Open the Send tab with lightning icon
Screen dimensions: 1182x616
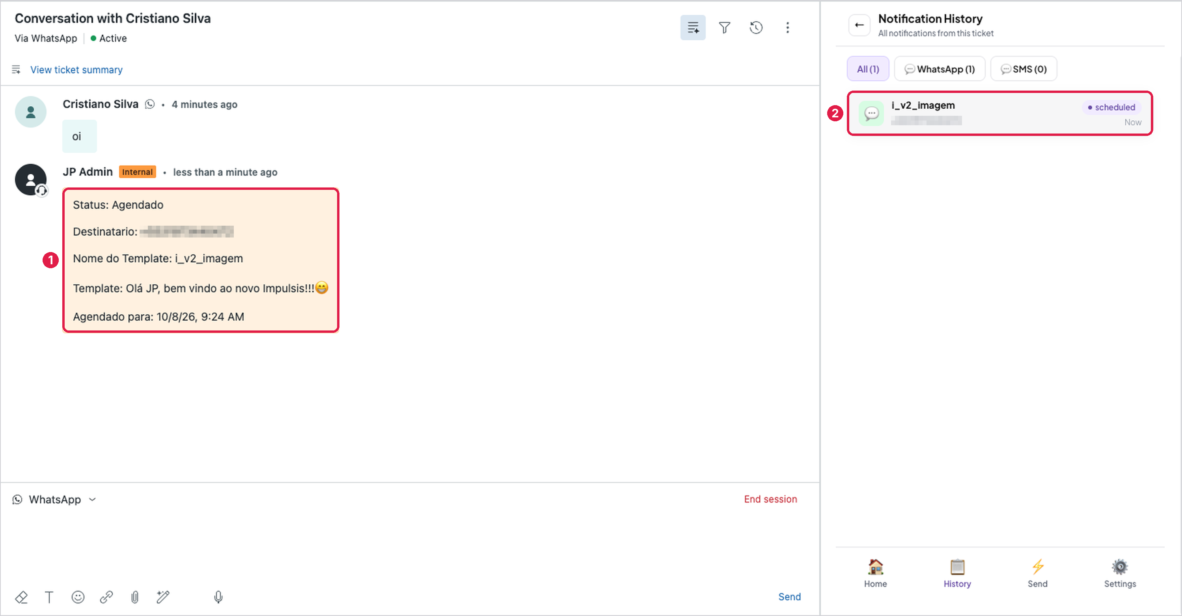1037,573
